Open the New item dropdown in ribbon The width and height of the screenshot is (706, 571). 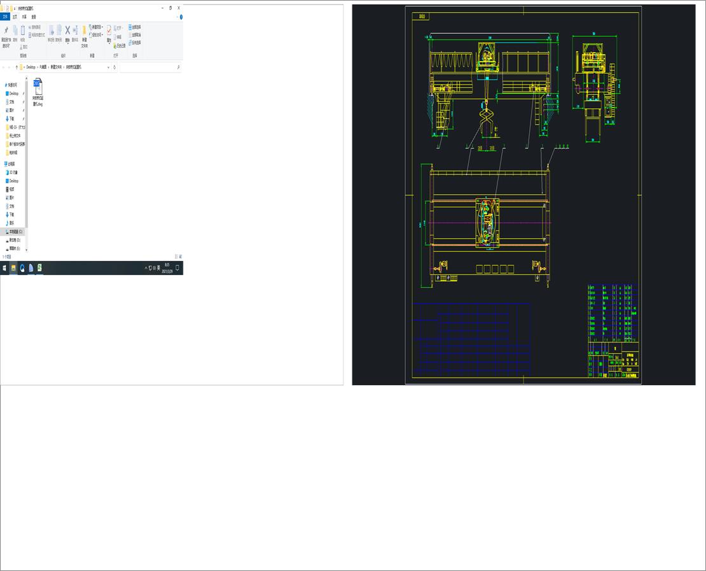coord(96,27)
